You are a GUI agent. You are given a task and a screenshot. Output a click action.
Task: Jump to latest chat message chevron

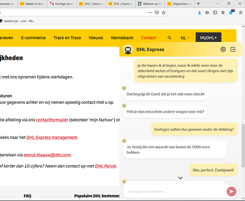(180, 178)
